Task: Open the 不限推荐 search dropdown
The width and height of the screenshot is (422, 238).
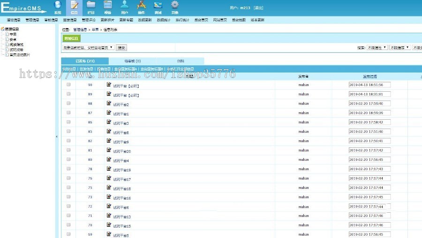Action: point(399,48)
